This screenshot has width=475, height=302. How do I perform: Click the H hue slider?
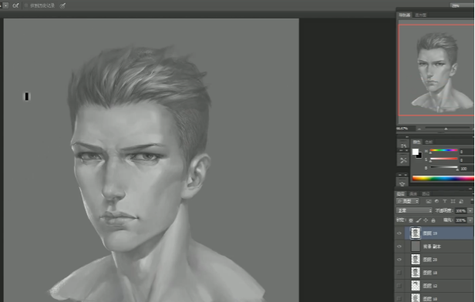pos(444,150)
